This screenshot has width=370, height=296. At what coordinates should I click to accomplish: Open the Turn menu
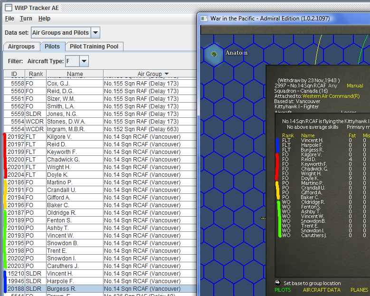pos(26,19)
